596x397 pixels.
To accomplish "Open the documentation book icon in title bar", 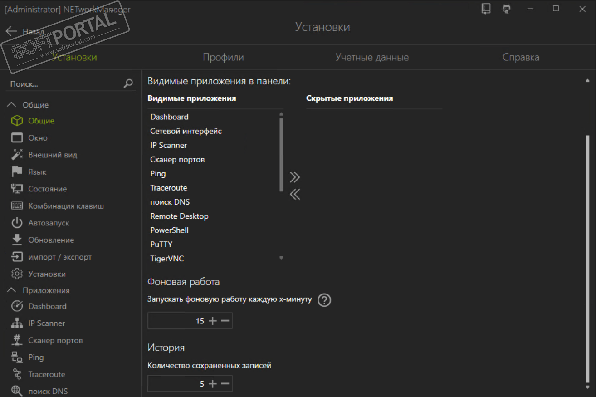I will point(486,9).
